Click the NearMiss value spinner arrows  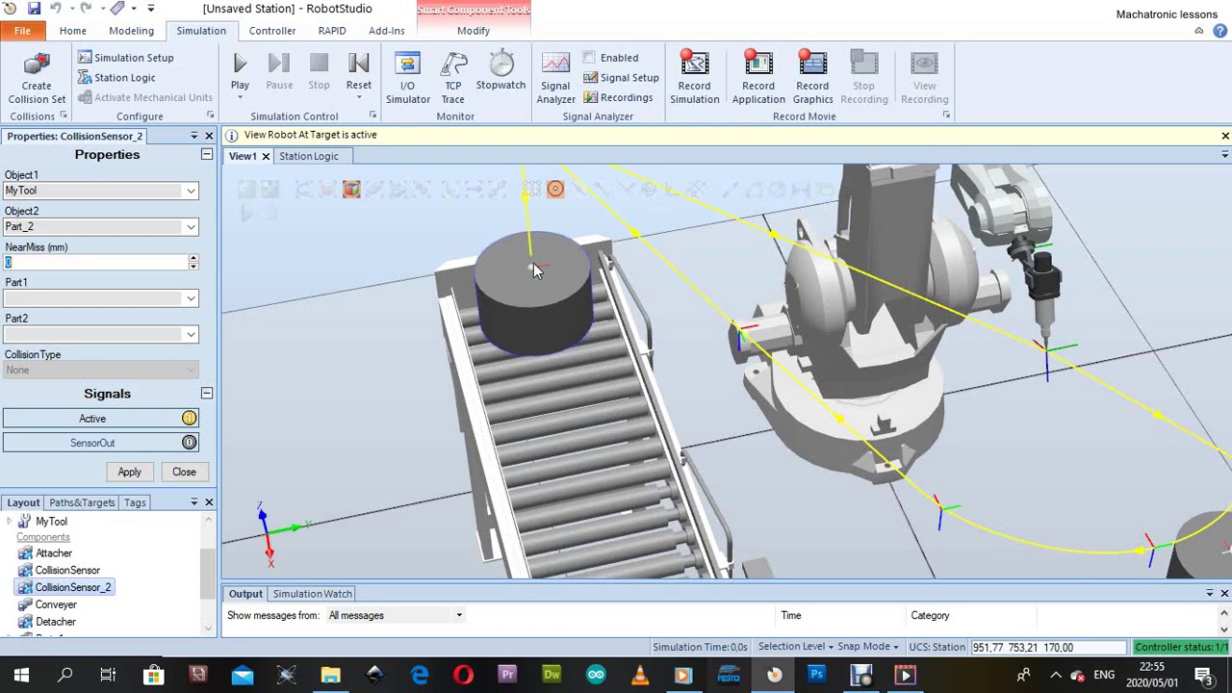coord(193,263)
